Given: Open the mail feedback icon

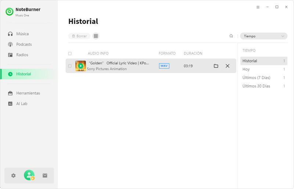Looking at the screenshot, I should (45, 175).
